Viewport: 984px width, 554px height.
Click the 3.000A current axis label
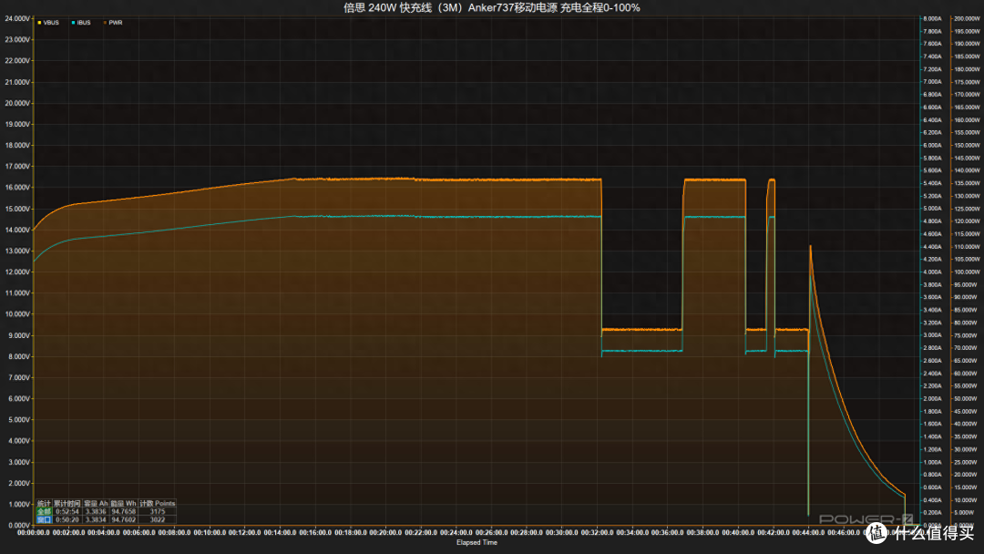tap(933, 335)
